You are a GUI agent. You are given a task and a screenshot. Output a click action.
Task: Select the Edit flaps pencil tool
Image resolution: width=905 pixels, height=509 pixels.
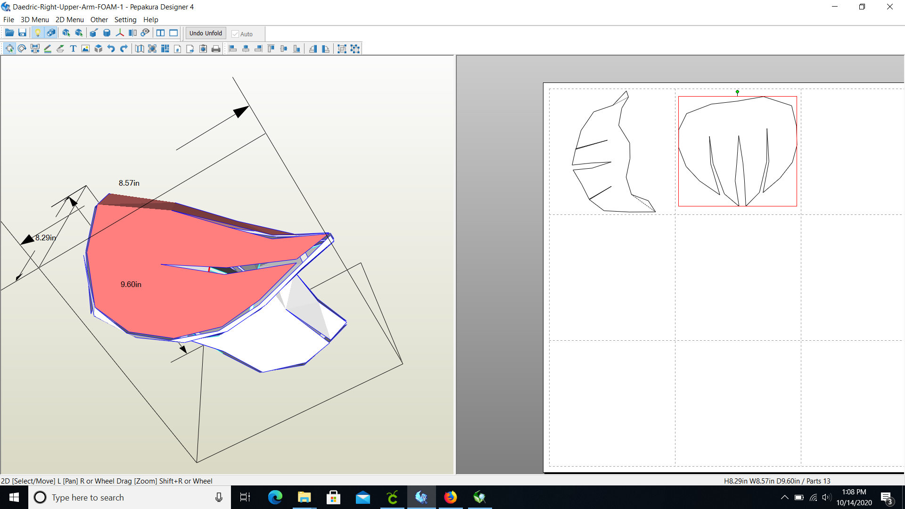[x=48, y=49]
